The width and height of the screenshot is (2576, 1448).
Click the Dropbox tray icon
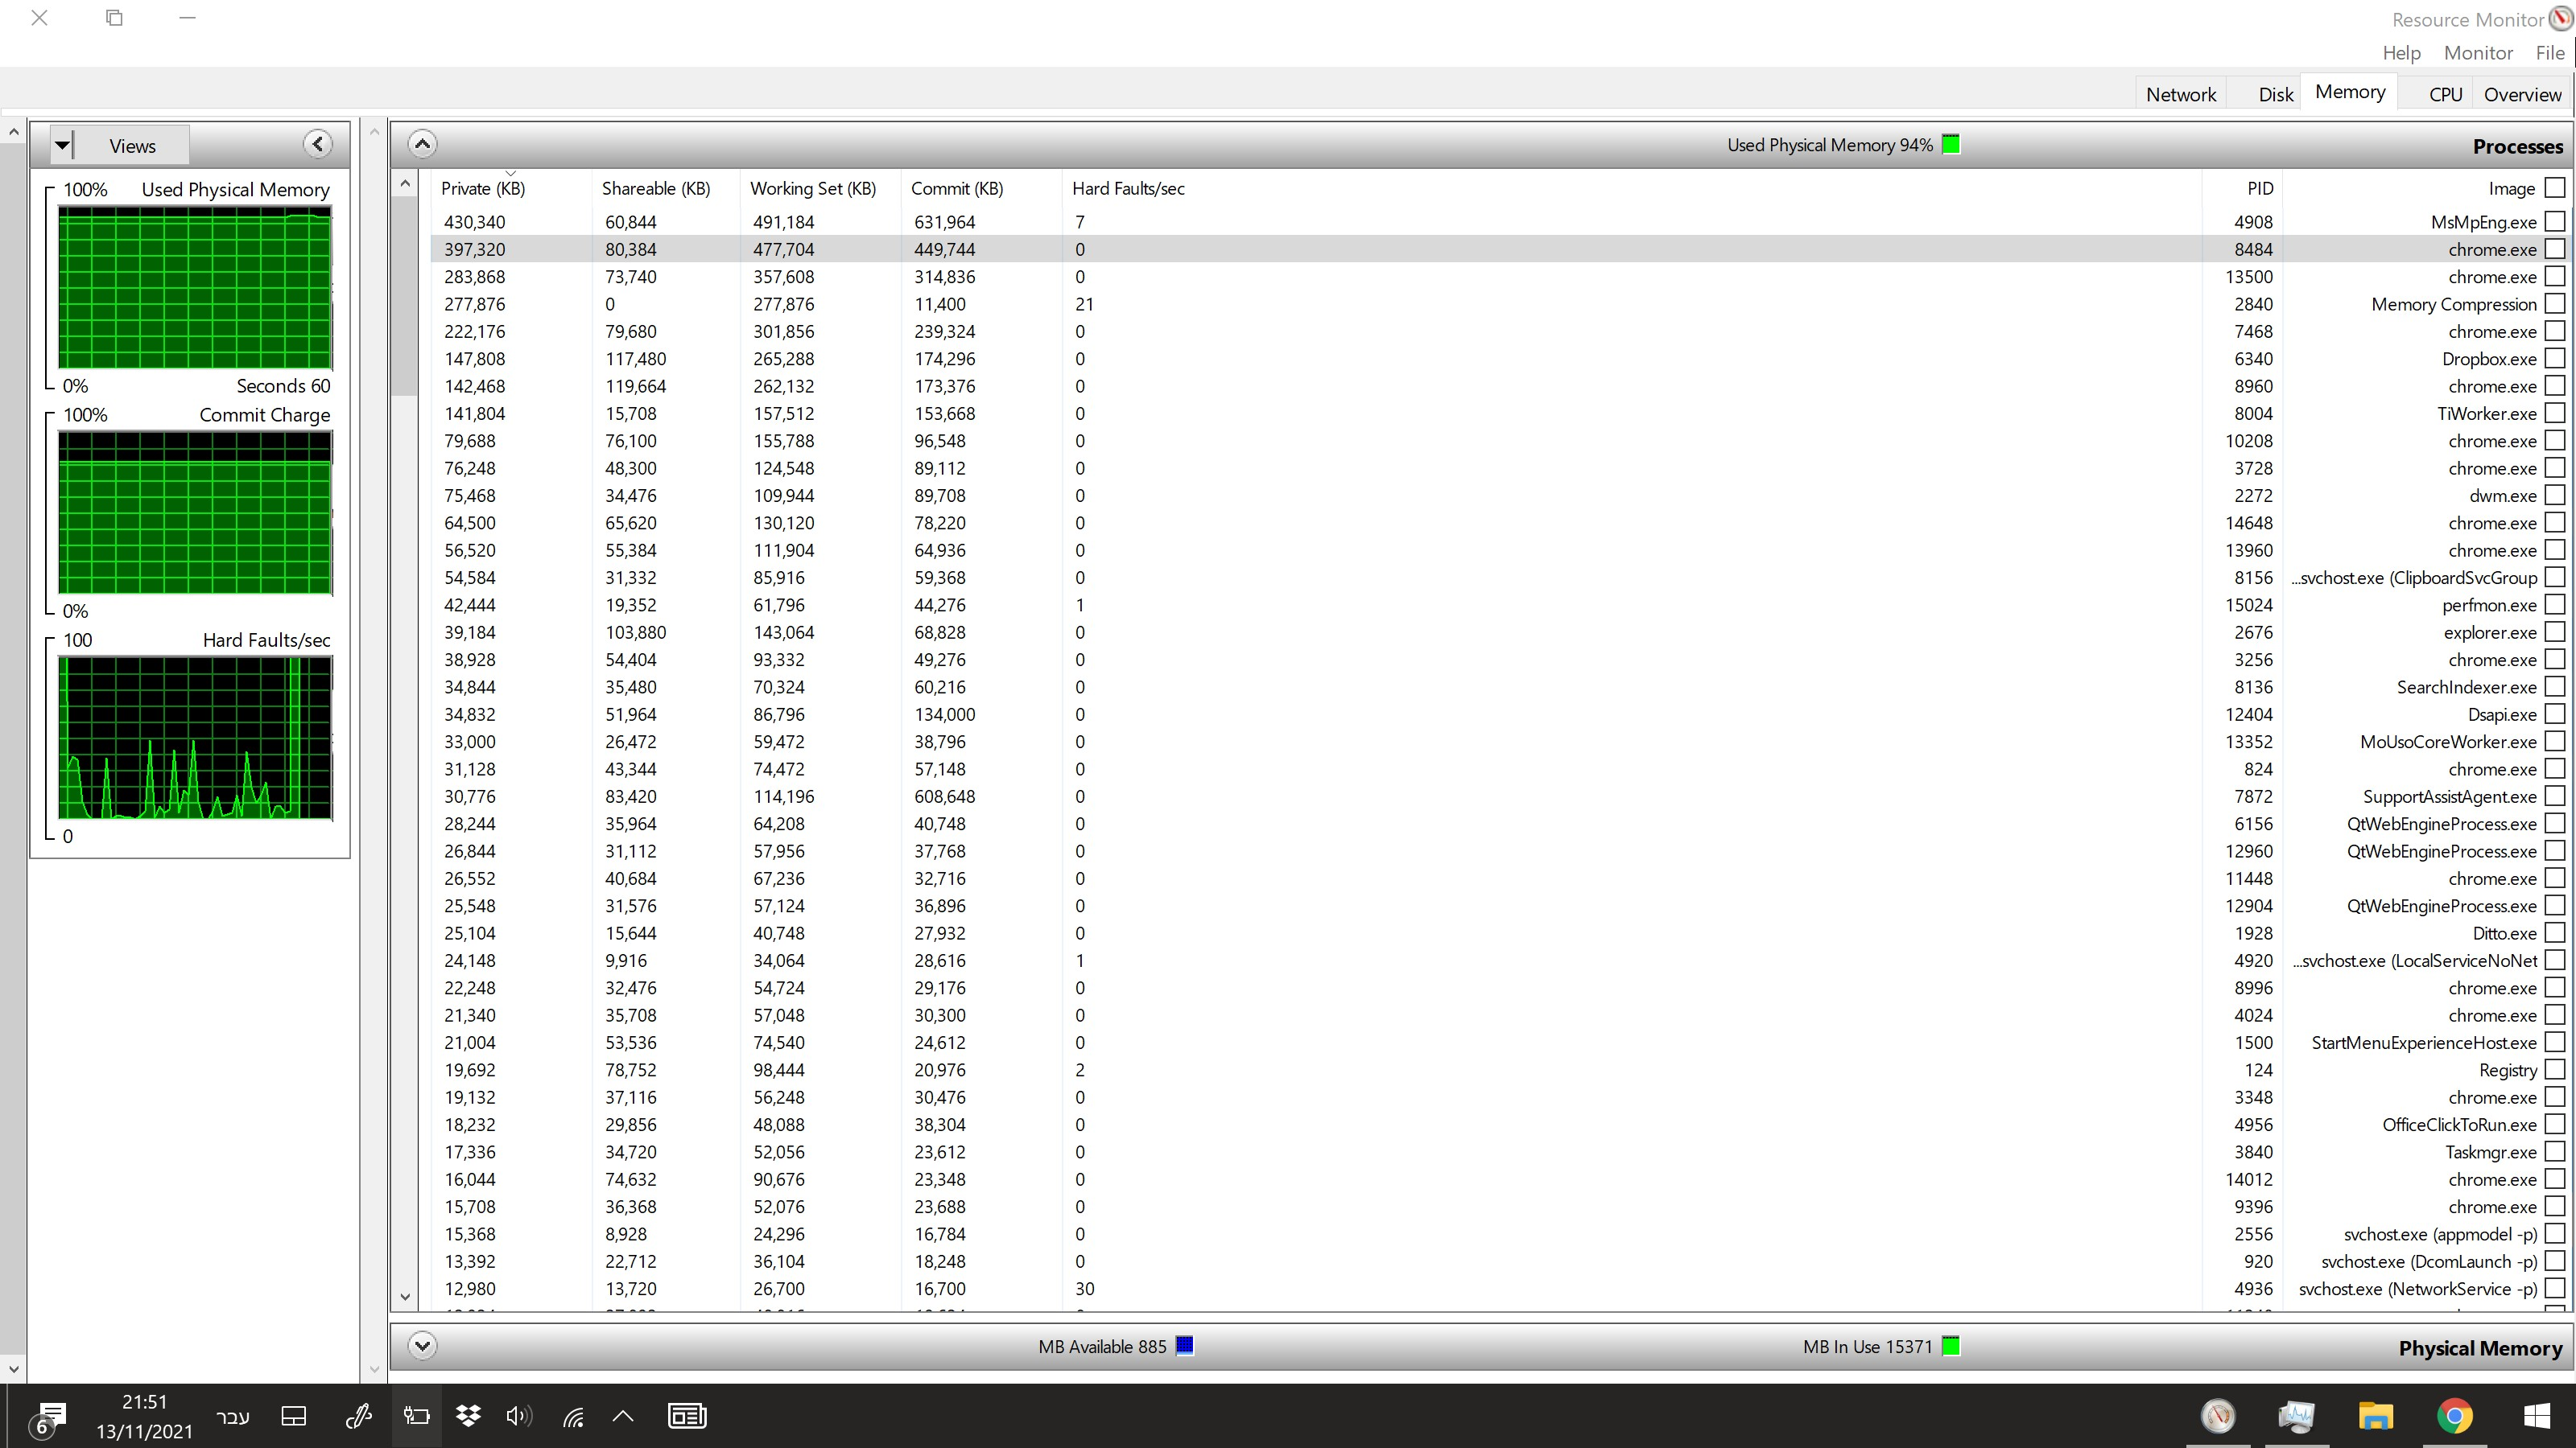click(x=467, y=1416)
